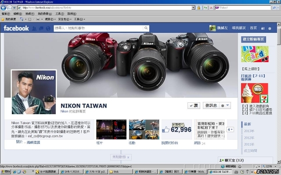
Task: Open the 網誌 notes thumbnail
Action: tap(209, 129)
